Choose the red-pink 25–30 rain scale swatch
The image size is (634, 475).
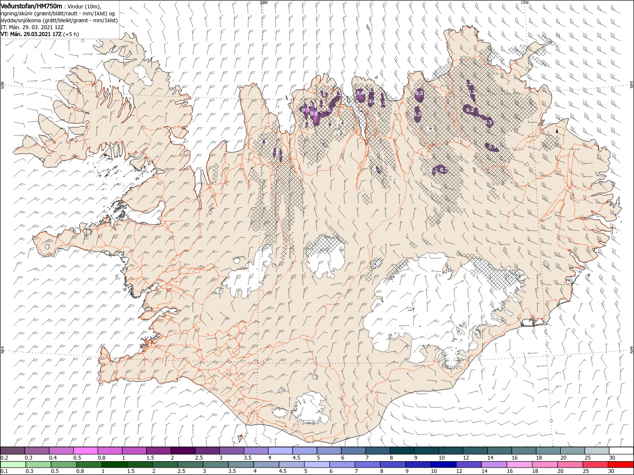596,465
